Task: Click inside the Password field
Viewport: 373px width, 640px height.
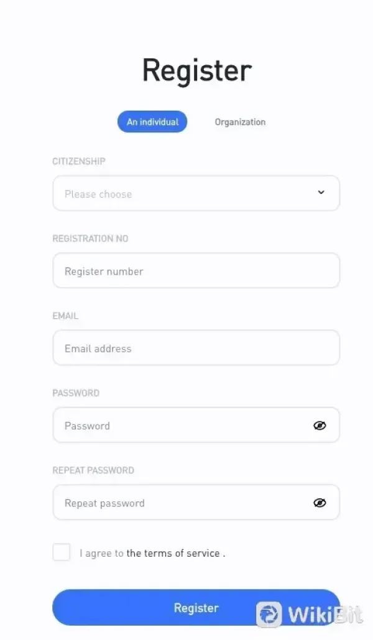Action: pyautogui.click(x=155, y=425)
